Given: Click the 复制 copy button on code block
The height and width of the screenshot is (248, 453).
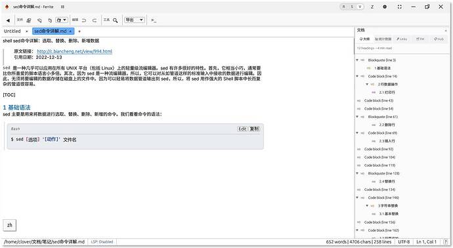Looking at the screenshot, I should click(x=255, y=129).
